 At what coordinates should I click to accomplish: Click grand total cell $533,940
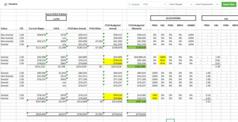[x=37, y=114]
